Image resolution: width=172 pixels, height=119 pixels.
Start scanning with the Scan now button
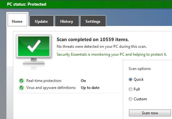[150, 113]
